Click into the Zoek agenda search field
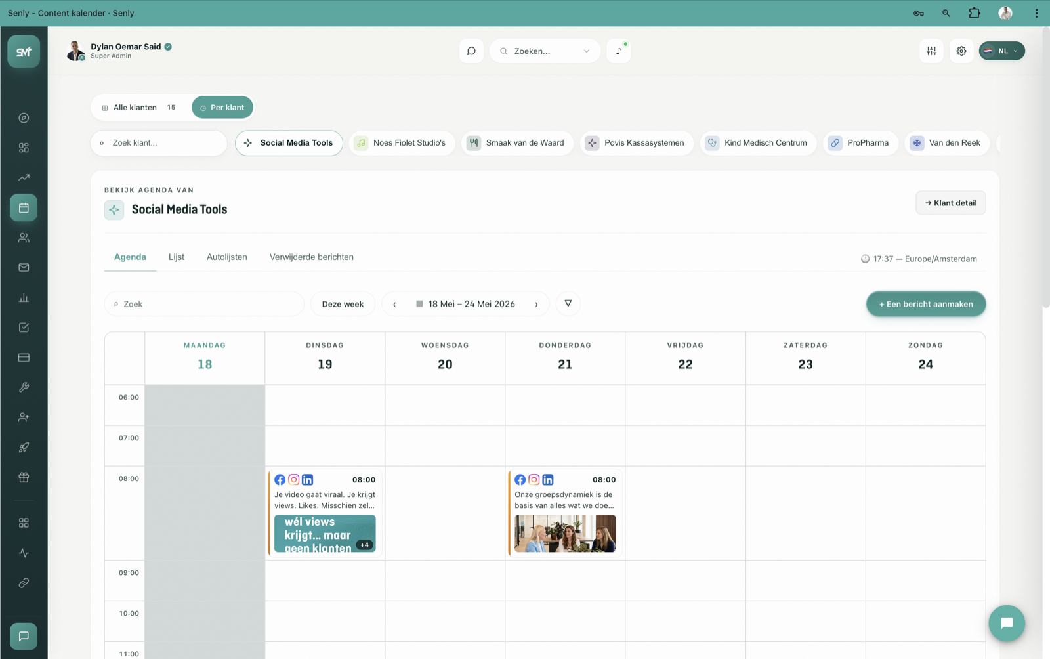 click(204, 304)
